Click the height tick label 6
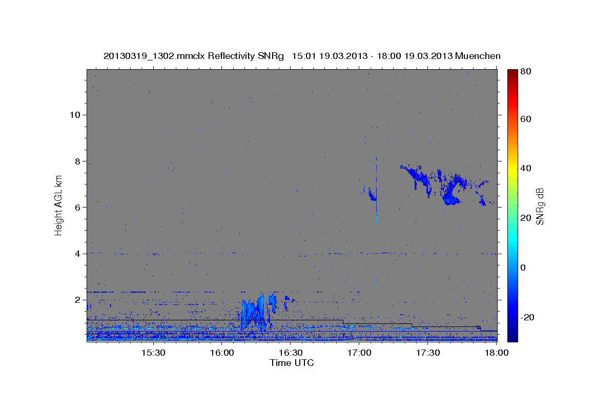The width and height of the screenshot is (615, 410). point(76,208)
